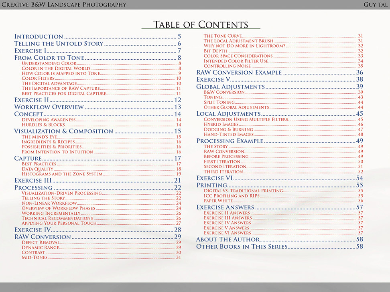Open B&W Conversion subsection
Screen dimensions: 390x292
(283, 92)
